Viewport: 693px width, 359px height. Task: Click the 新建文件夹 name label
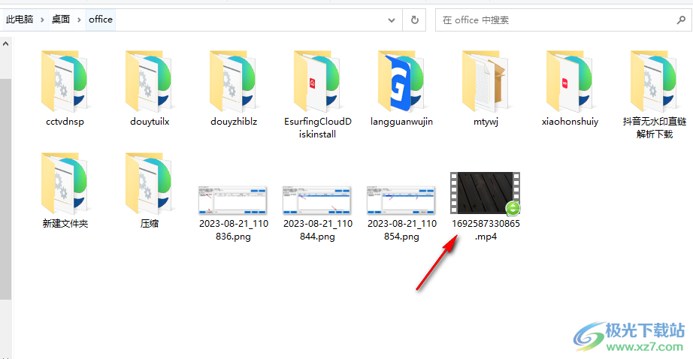(65, 224)
